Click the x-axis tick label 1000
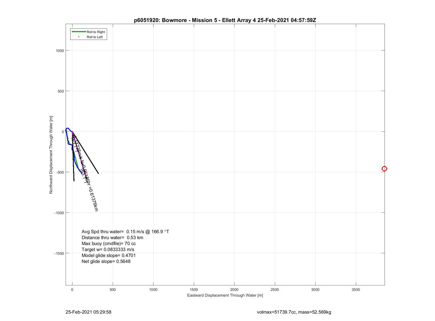This screenshot has height=321, width=435. (x=153, y=289)
